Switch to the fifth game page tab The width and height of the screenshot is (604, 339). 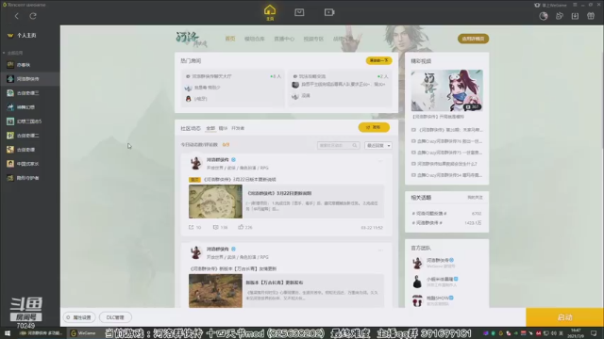pos(342,39)
